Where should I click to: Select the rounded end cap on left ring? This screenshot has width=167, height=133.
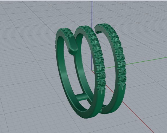(x=73, y=51)
